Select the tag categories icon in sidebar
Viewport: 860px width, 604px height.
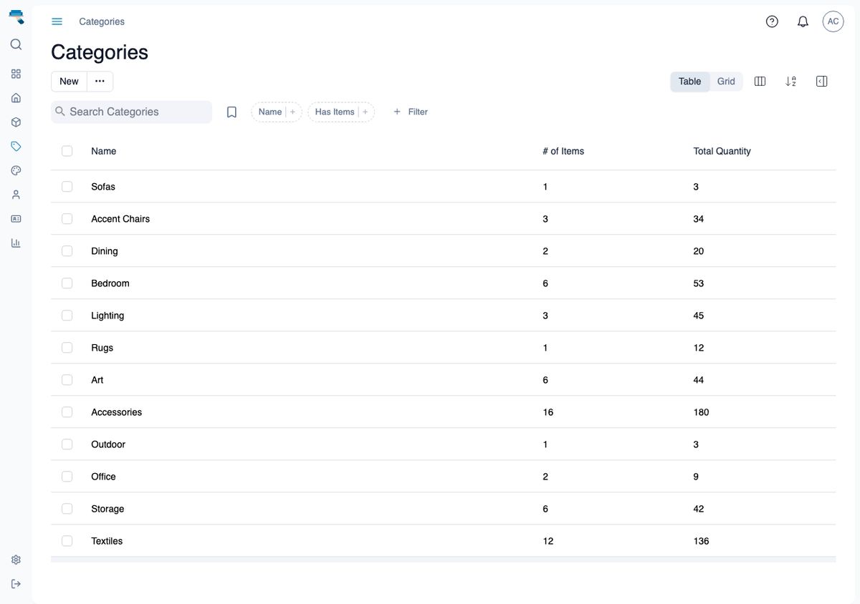tap(16, 146)
